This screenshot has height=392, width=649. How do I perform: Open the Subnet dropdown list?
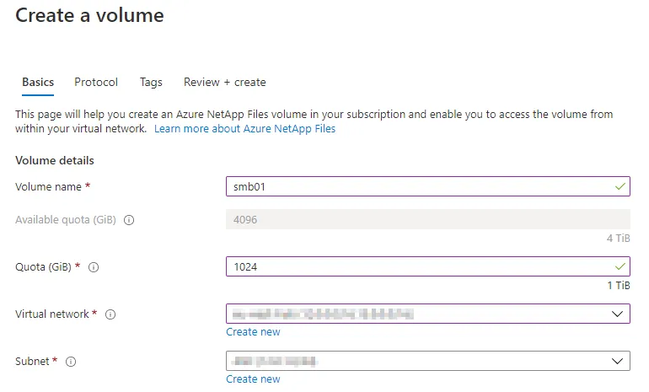coord(615,361)
